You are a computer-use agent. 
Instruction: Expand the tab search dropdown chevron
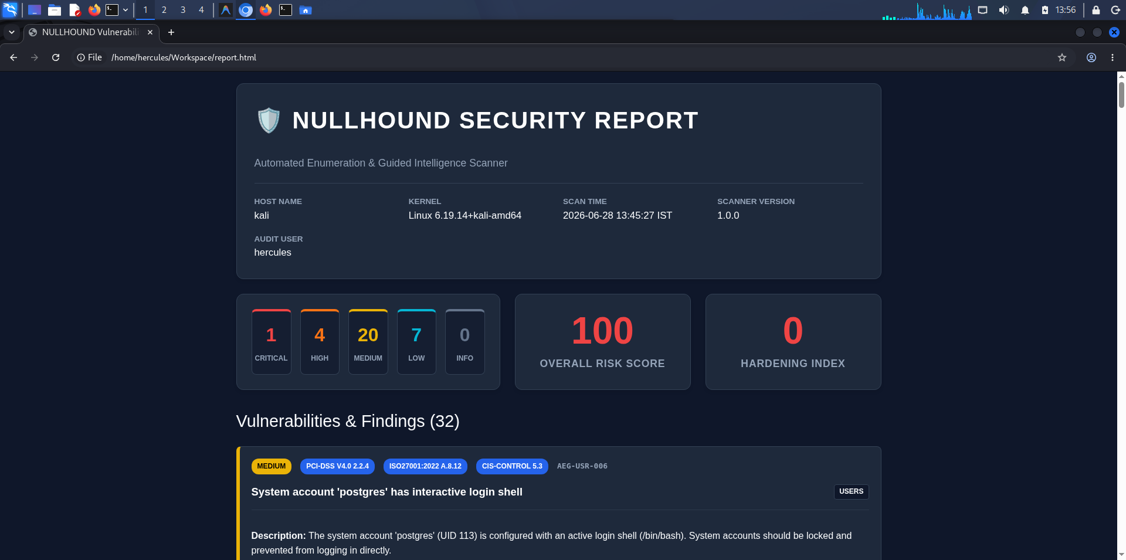click(x=12, y=32)
